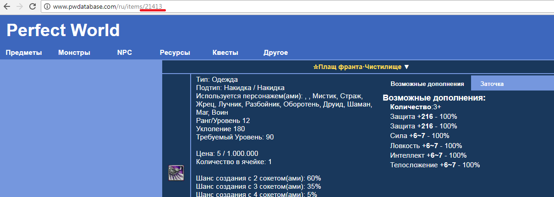Click the Подтип: Накидка / Накидка line
The height and width of the screenshot is (197, 554).
pos(241,88)
